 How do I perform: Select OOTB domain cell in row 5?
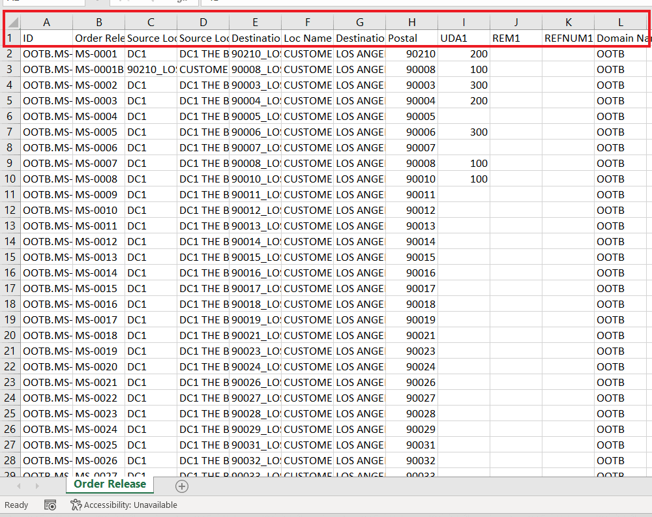pyautogui.click(x=621, y=100)
